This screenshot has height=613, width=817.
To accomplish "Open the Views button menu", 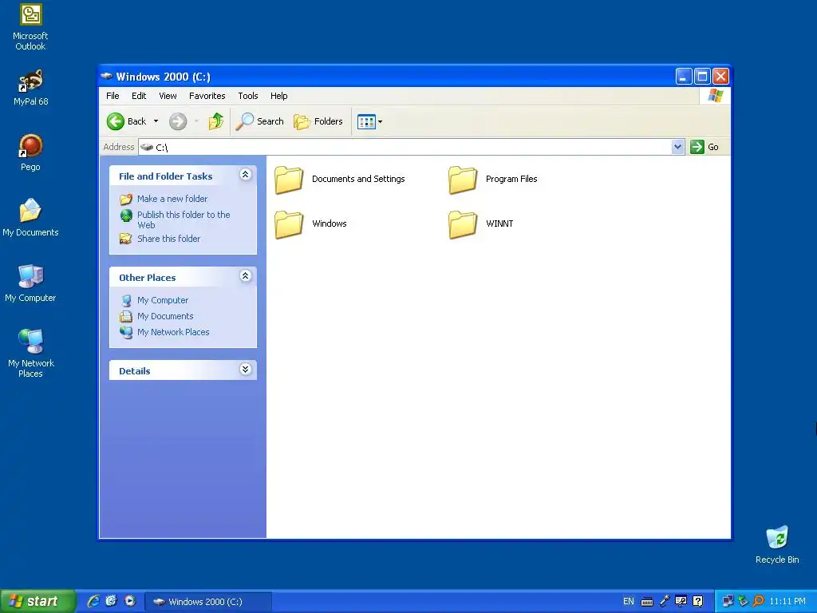I will pos(370,121).
